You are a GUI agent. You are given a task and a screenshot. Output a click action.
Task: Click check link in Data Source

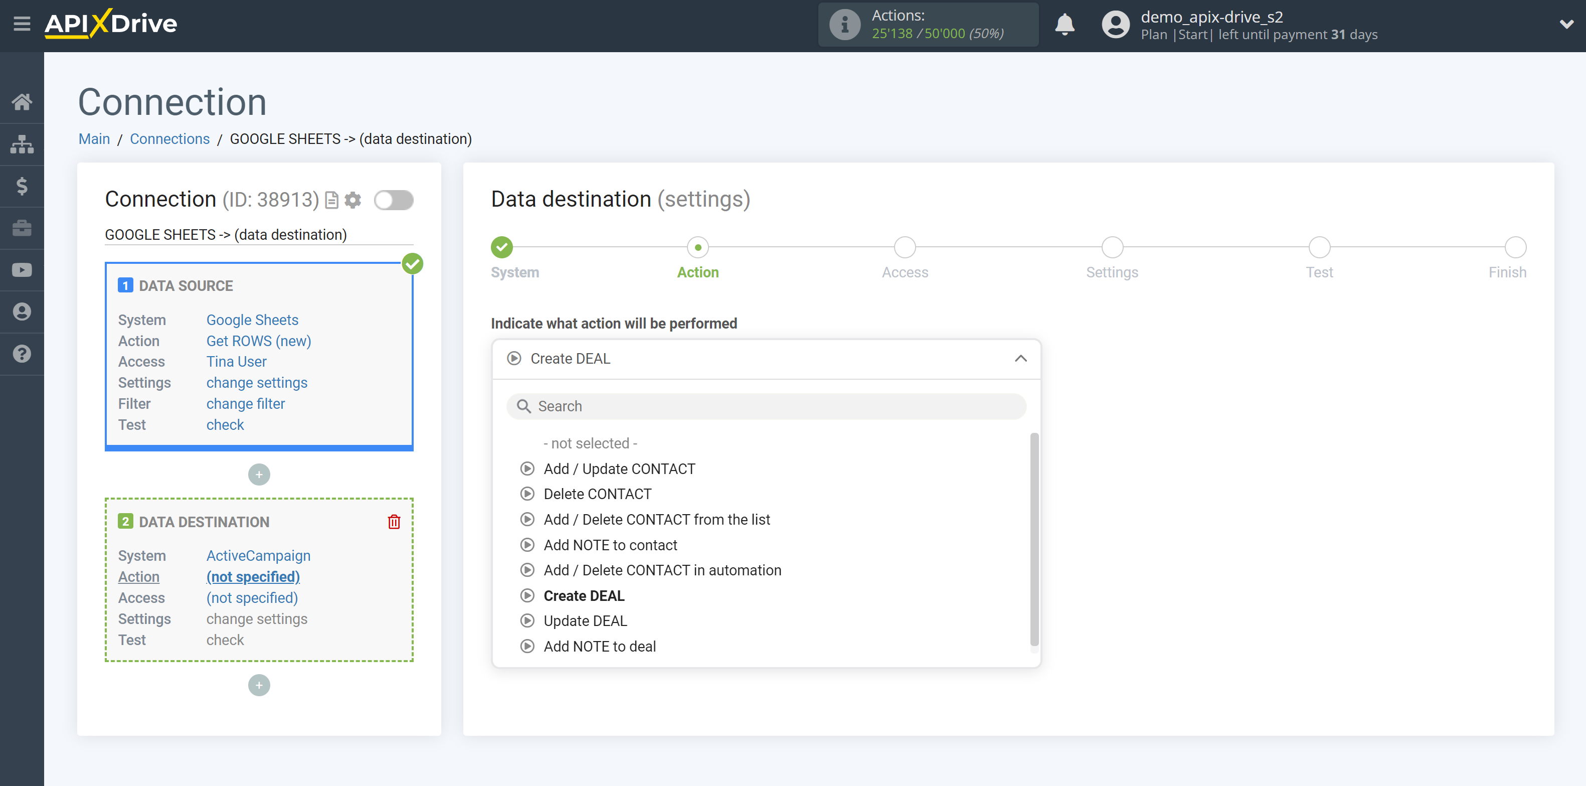tap(225, 424)
